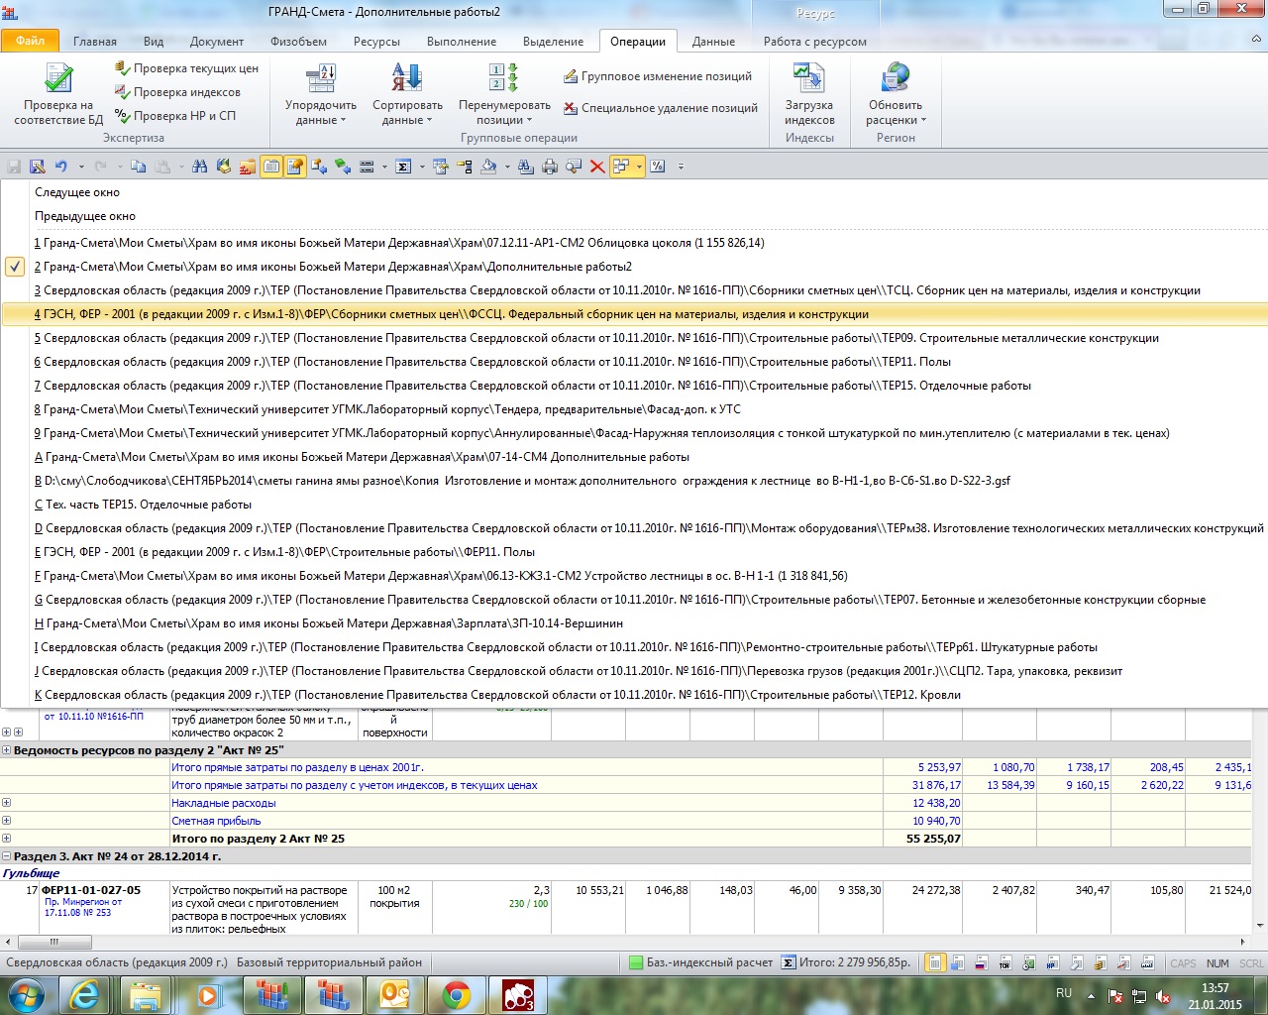
Task: Click the printer icon in quick toolbar
Action: pos(550,167)
